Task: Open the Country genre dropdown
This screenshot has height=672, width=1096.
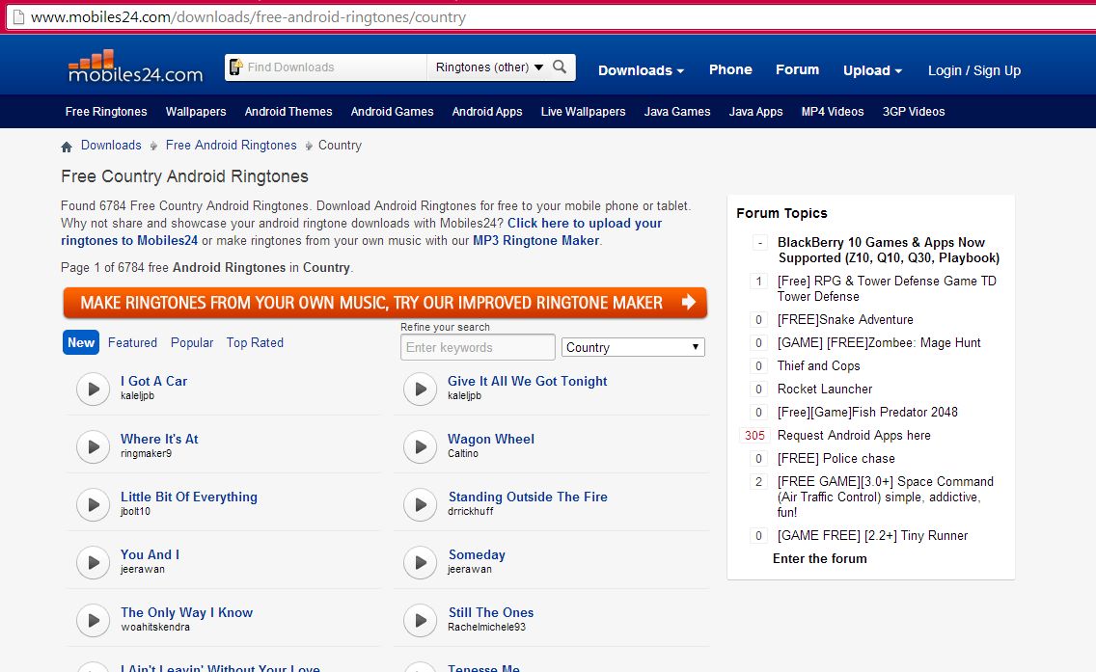Action: click(633, 347)
